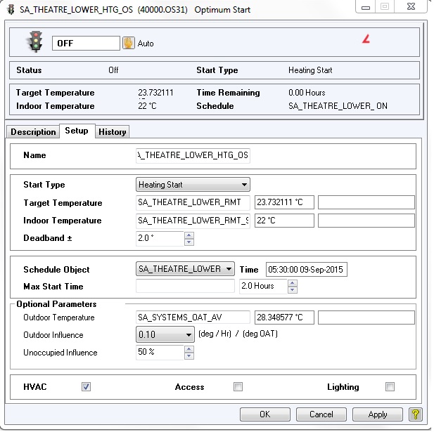Enable the Lighting checkbox
Screen dimensions: 434x432
[x=390, y=387]
